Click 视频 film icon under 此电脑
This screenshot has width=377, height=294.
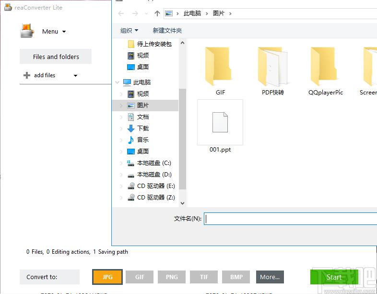click(x=131, y=94)
